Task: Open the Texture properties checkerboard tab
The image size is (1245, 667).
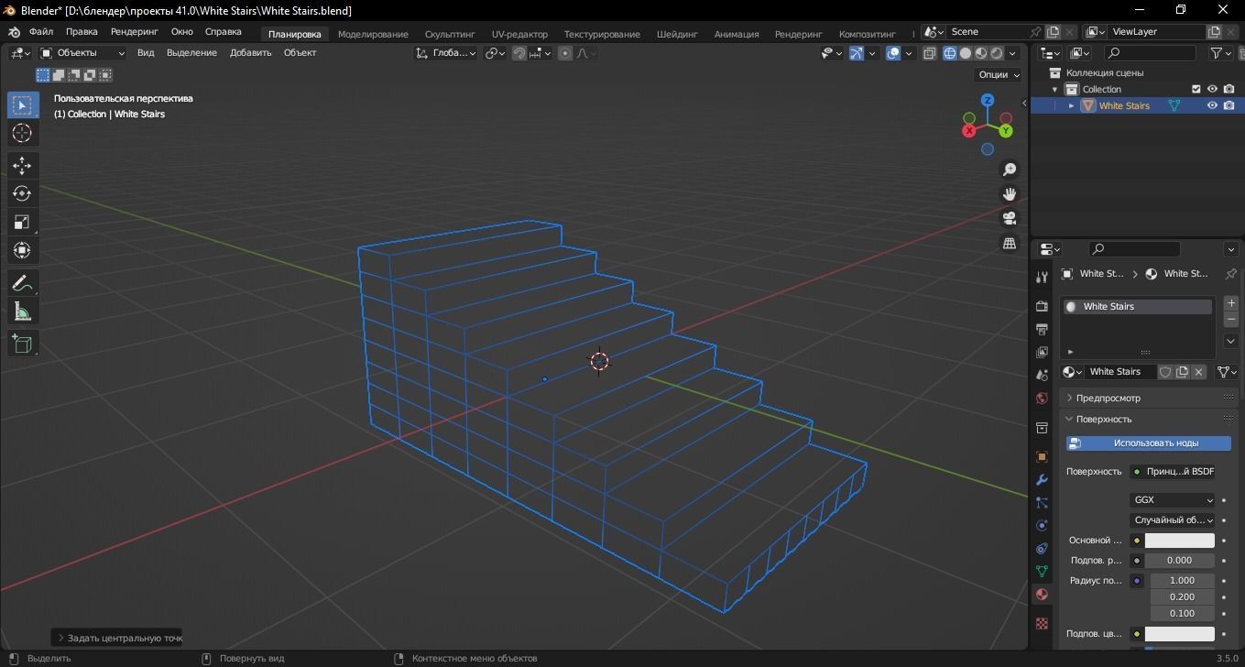Action: point(1042,623)
